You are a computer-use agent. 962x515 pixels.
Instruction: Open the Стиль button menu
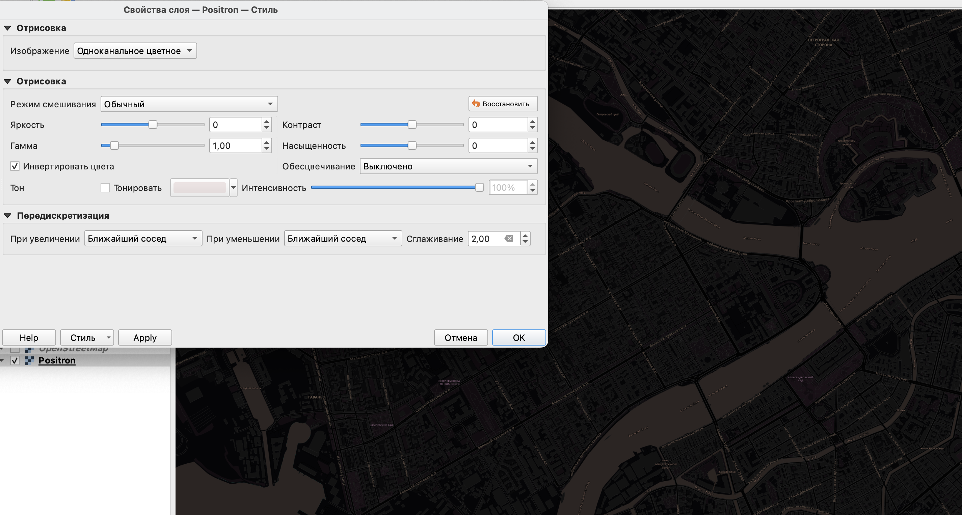click(108, 337)
